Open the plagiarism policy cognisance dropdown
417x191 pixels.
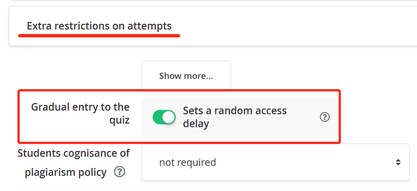click(275, 162)
